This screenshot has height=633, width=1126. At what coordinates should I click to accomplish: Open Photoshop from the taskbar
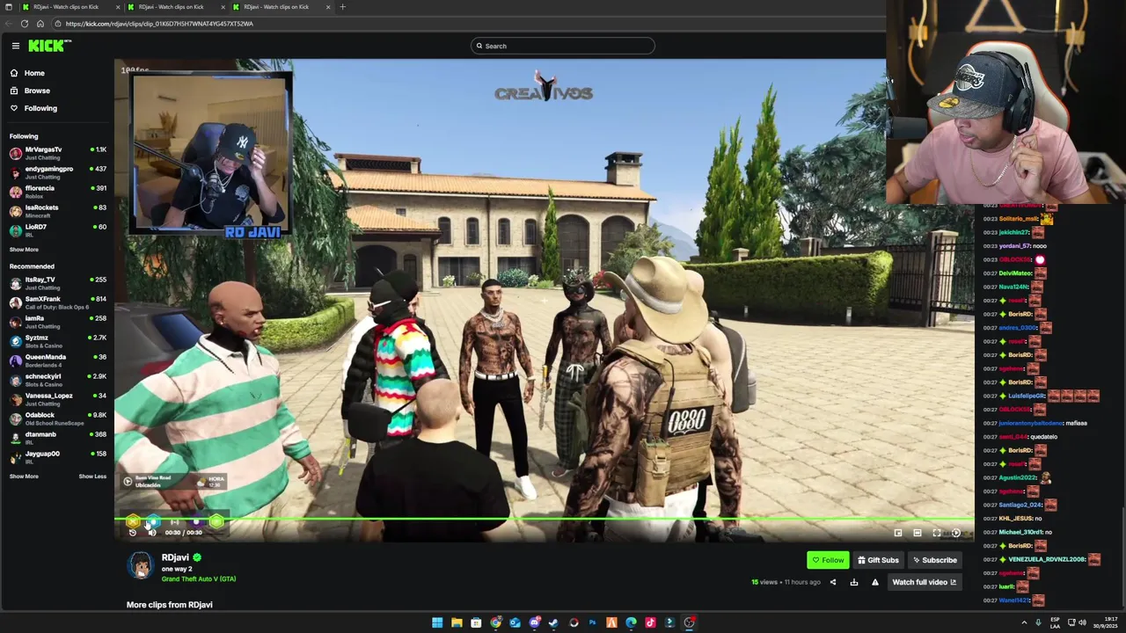pos(592,622)
